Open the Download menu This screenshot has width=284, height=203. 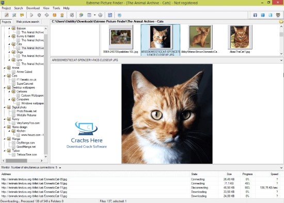pyautogui.click(x=33, y=8)
